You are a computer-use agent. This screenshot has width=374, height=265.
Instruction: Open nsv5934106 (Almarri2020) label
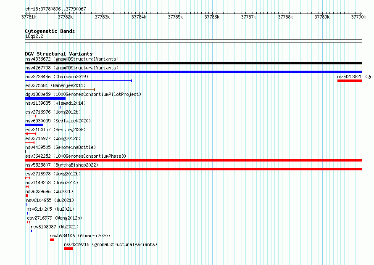(80, 236)
